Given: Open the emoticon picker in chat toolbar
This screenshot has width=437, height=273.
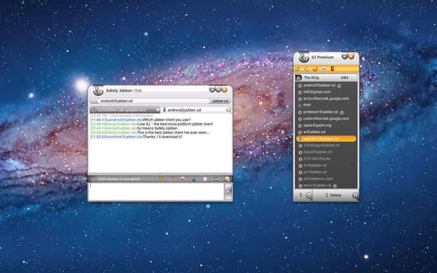Looking at the screenshot, I should 162,179.
